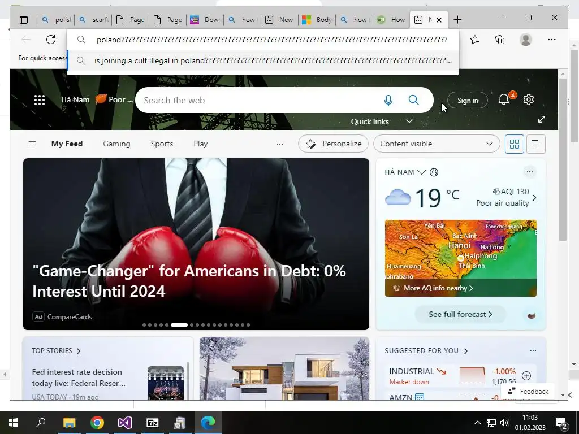The image size is (579, 434).
Task: Click the profile avatar icon
Action: point(525,40)
